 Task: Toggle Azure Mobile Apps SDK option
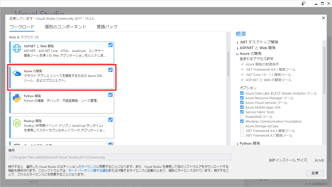pyautogui.click(x=242, y=107)
